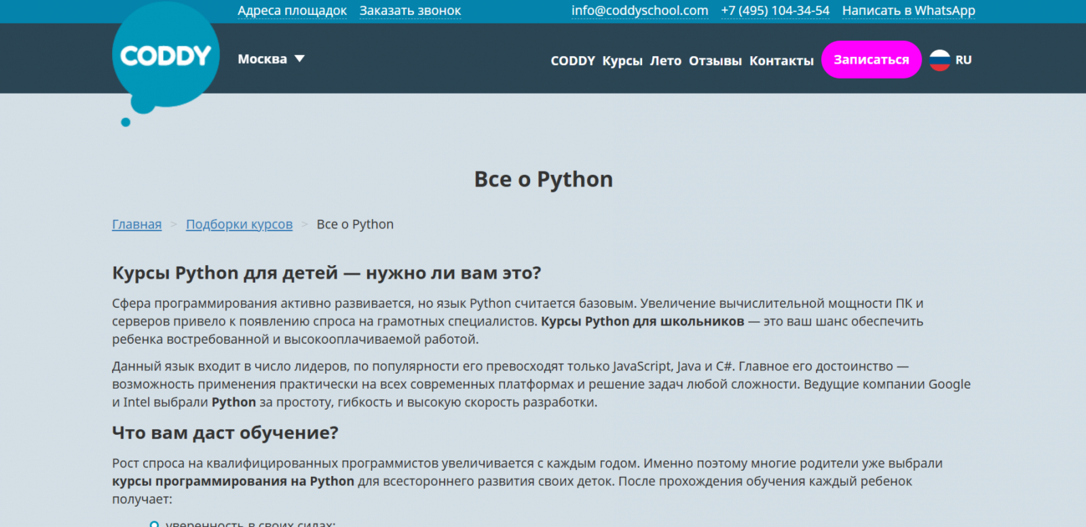Open the RU language switcher
Screen dimensions: 1086x527
point(963,60)
